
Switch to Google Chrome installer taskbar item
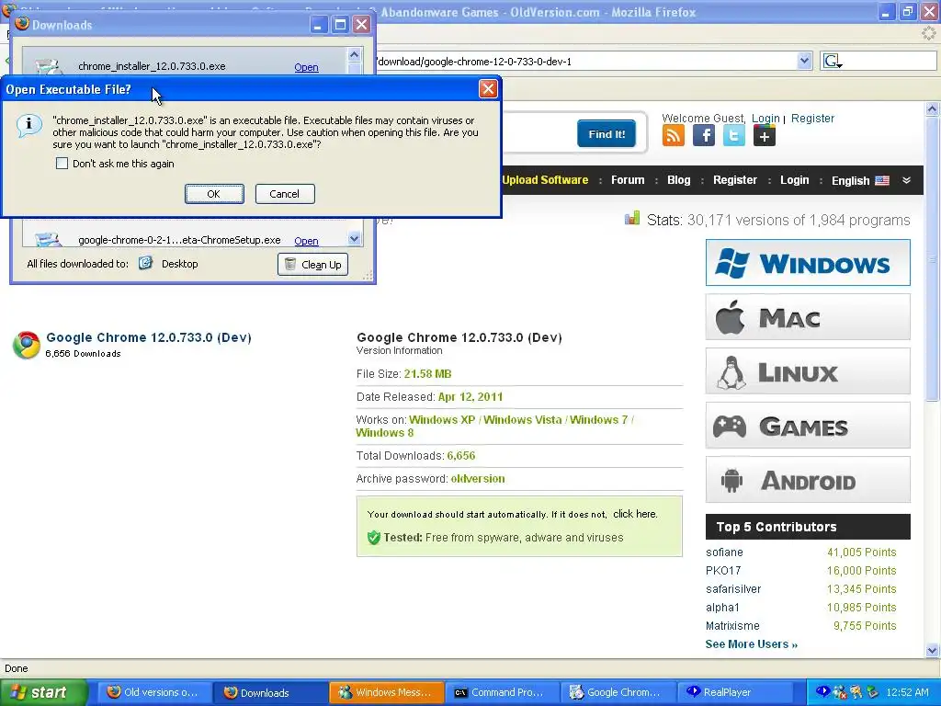pos(618,692)
